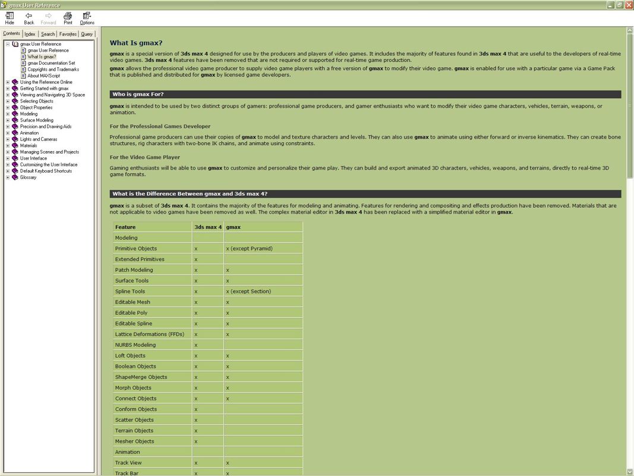Image resolution: width=634 pixels, height=476 pixels.
Task: Switch to the Index tab
Action: pos(30,35)
